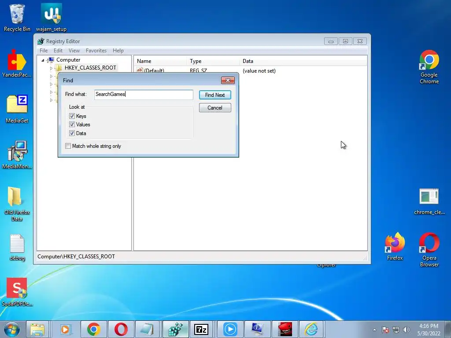Select the Old Firefox Data folder
The width and height of the screenshot is (451, 338).
coord(17,203)
